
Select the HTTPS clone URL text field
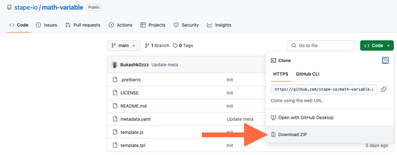click(324, 90)
